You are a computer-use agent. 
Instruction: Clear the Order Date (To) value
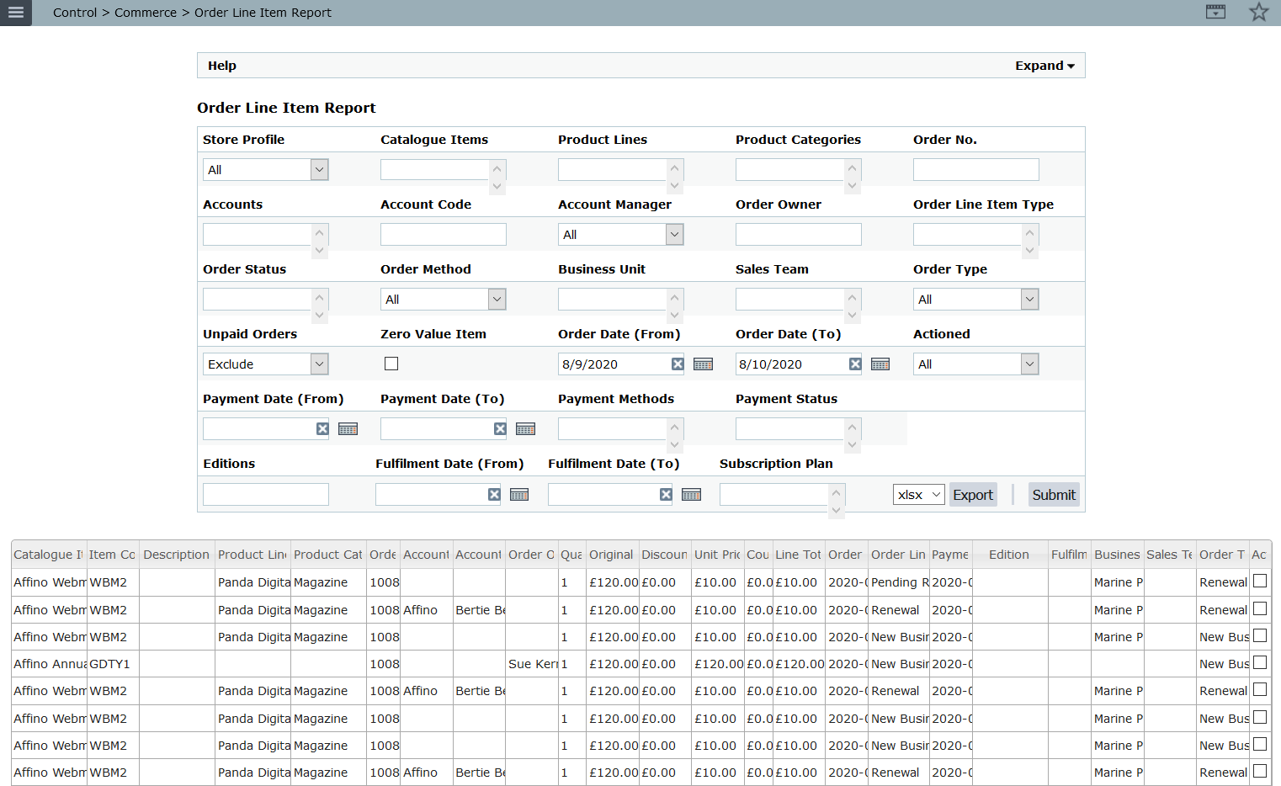click(x=855, y=364)
